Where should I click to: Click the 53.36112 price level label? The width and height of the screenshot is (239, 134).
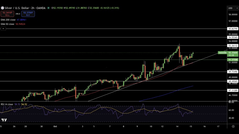tap(233, 45)
